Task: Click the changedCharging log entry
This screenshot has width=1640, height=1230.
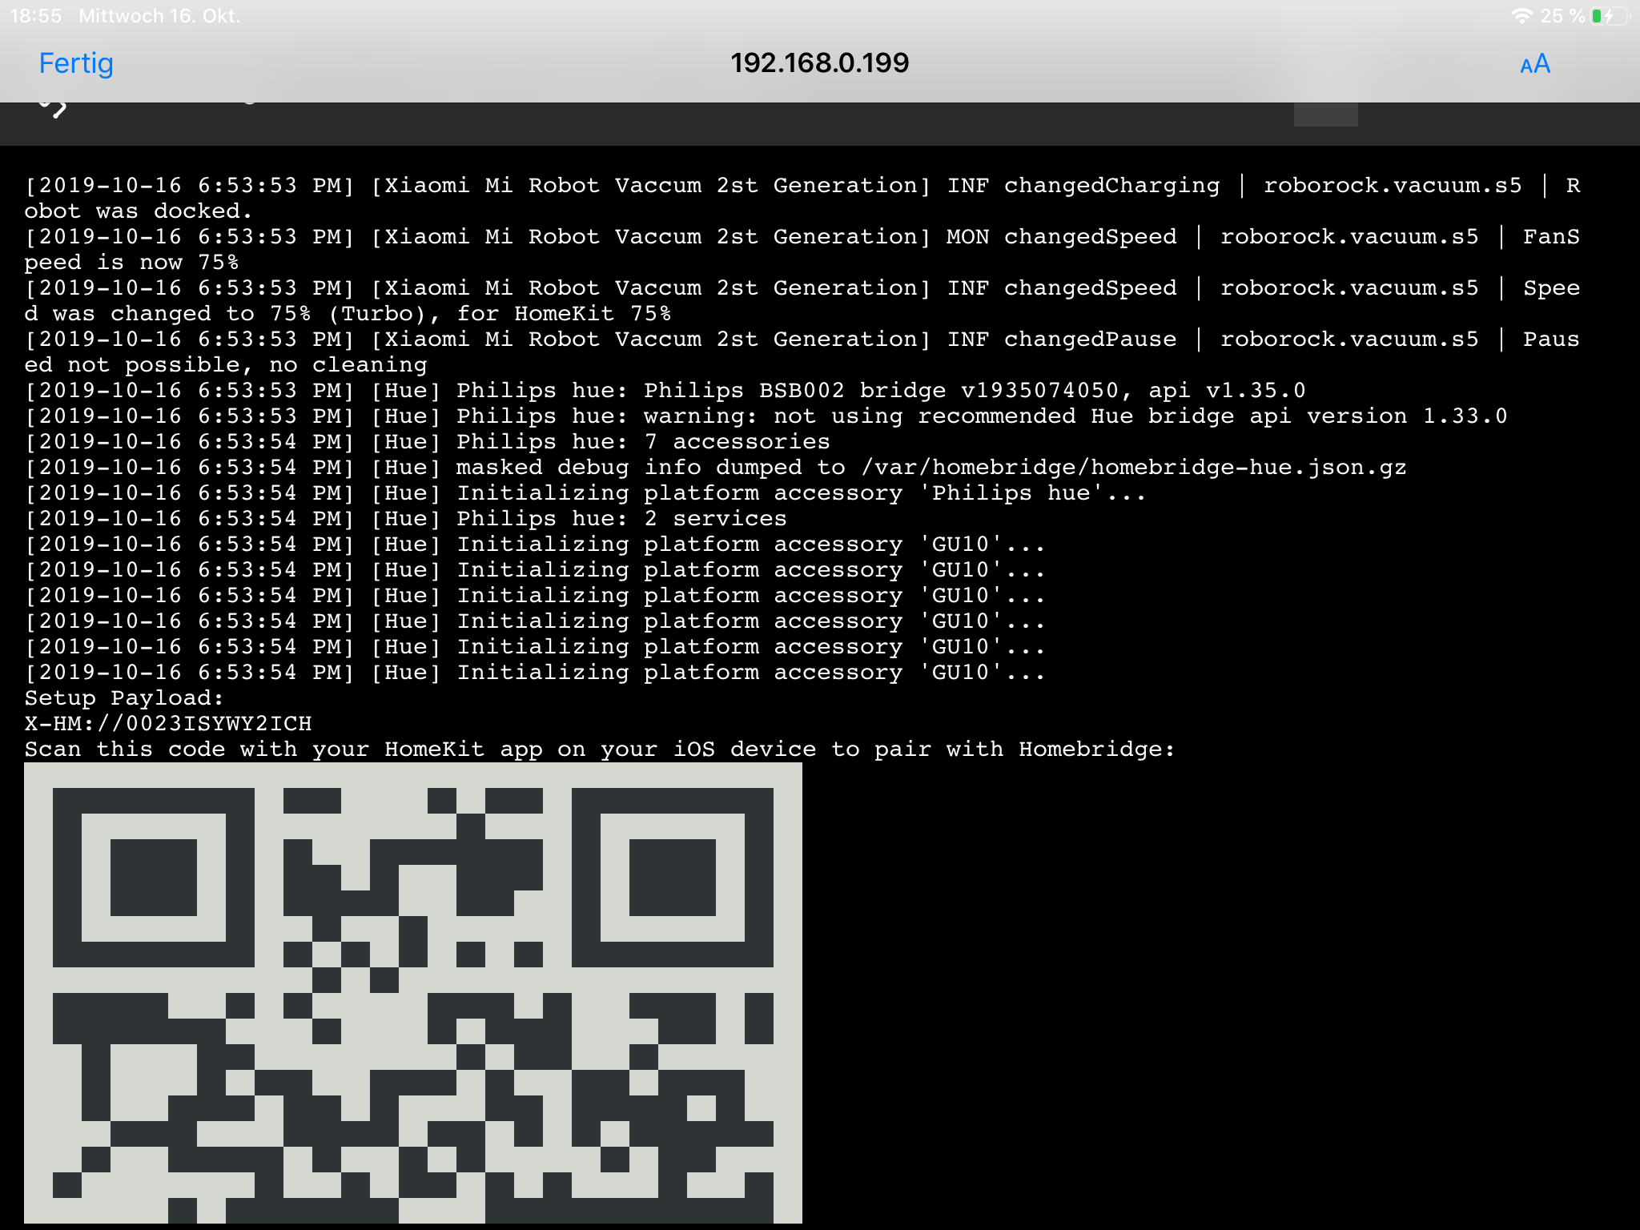Action: click(x=1111, y=186)
